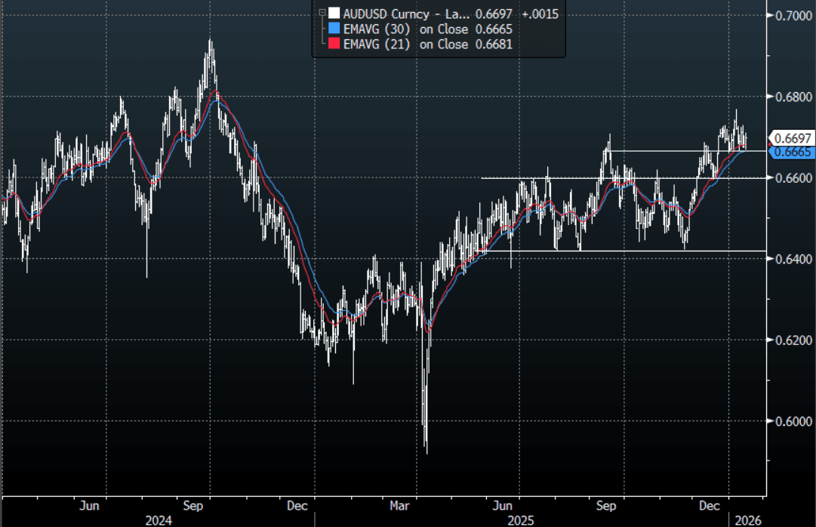The image size is (816, 527).
Task: Click the 2024 year label on time axis
Action: [x=159, y=520]
